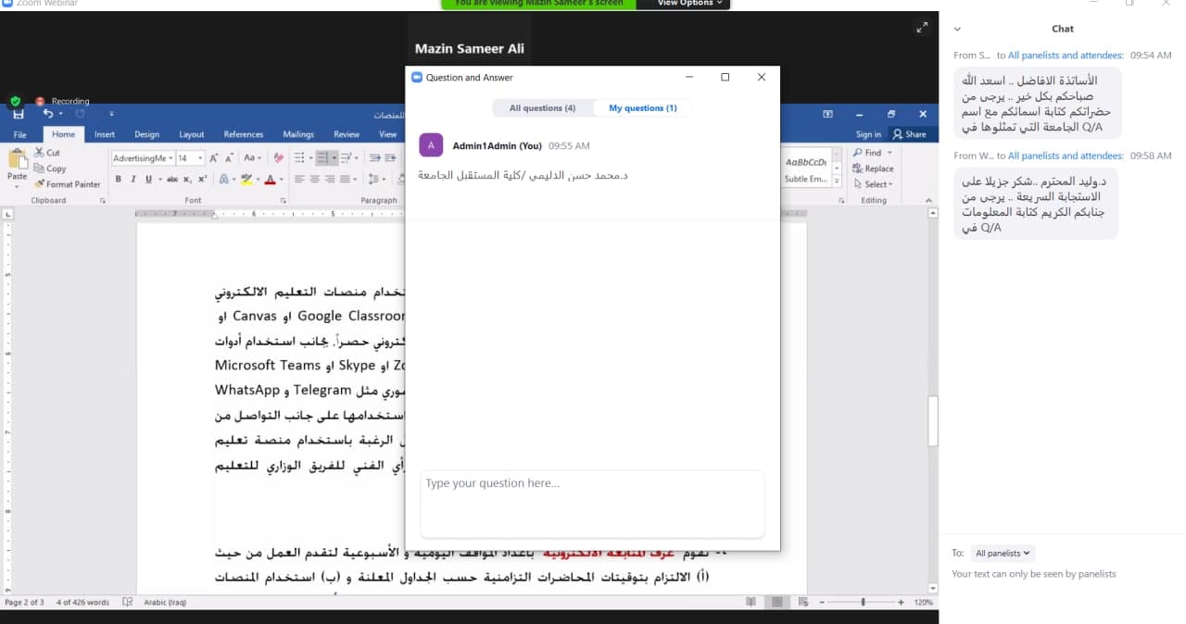Switch to All questions (4) tab
Screen dimensions: 1186x624
coord(542,108)
